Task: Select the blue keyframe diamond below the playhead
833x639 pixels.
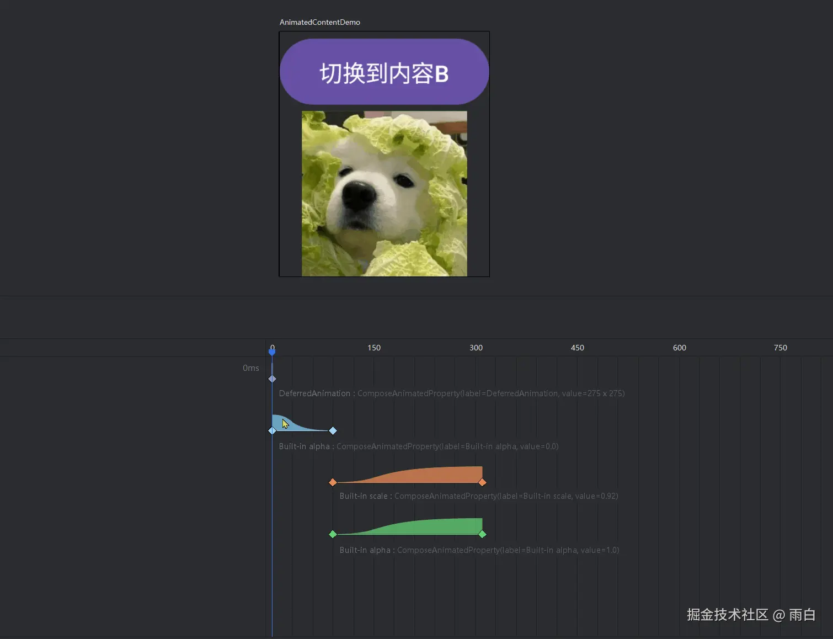Action: [272, 379]
